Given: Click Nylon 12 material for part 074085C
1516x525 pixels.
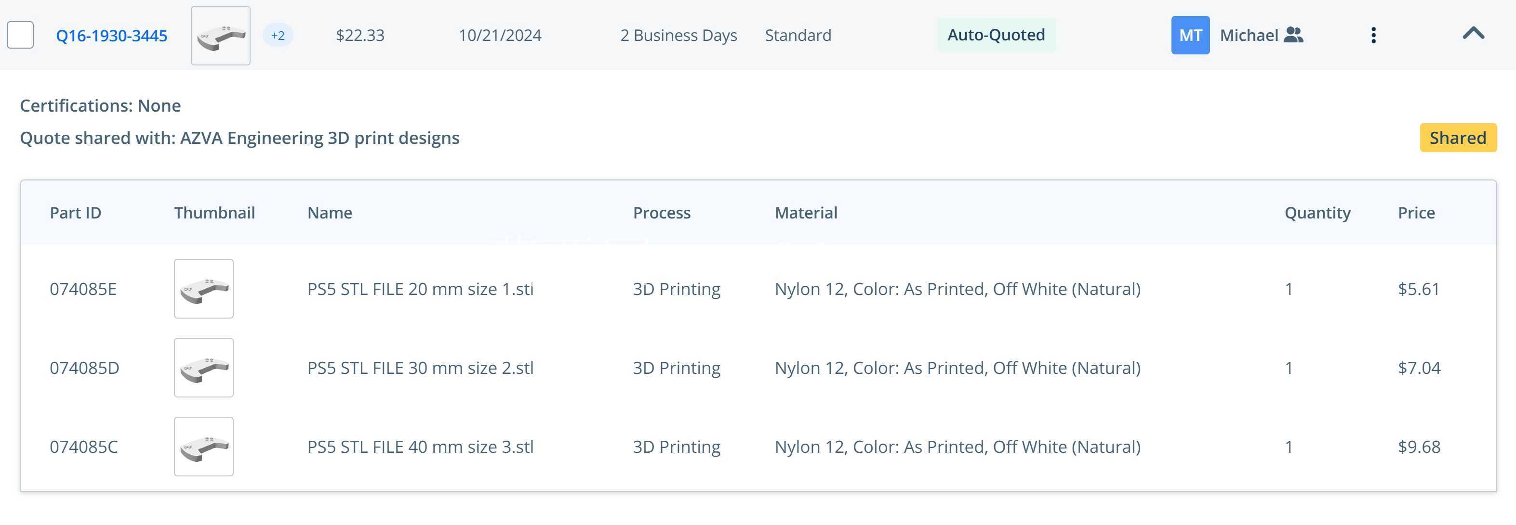Looking at the screenshot, I should tap(957, 447).
